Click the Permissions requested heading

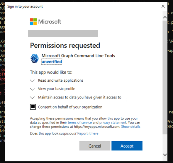click(x=65, y=45)
